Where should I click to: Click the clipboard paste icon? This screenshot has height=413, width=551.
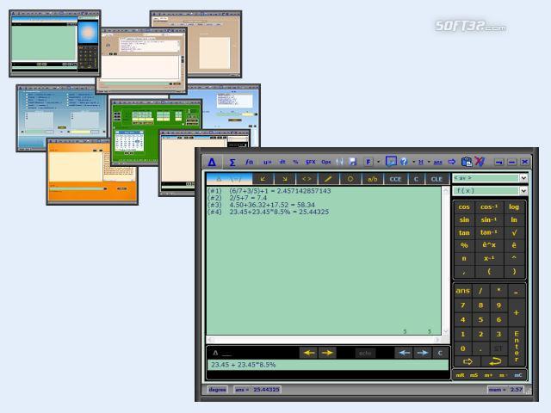pos(467,162)
